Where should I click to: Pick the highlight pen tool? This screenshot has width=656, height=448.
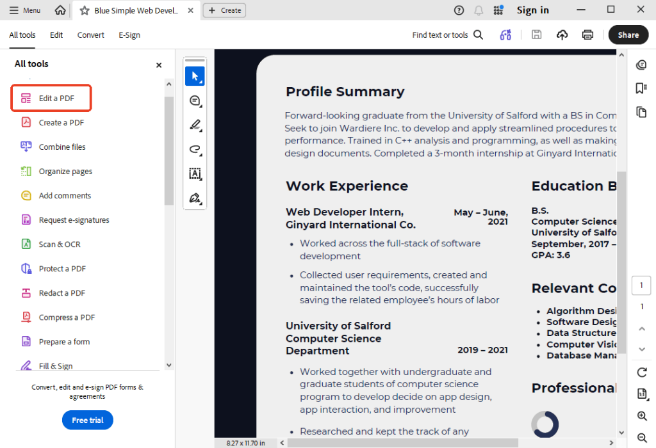tap(195, 125)
